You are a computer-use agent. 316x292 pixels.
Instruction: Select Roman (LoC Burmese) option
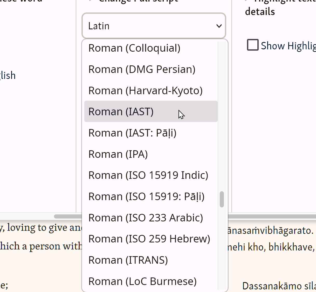point(142,281)
